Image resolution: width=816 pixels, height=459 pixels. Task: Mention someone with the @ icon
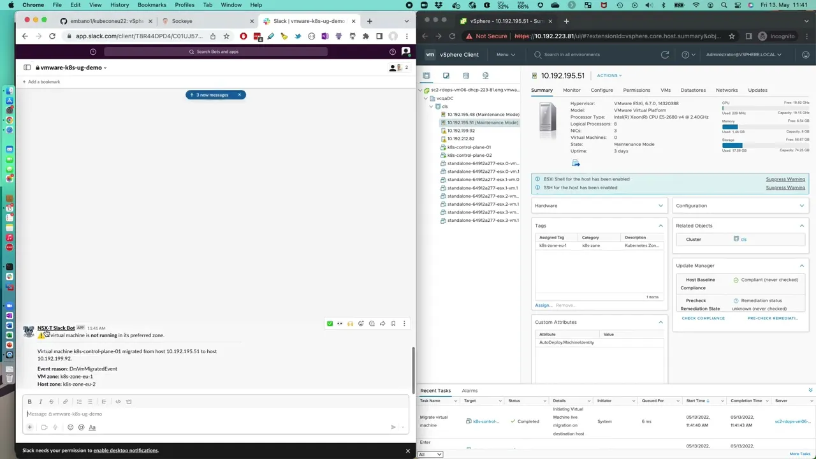[x=81, y=427]
